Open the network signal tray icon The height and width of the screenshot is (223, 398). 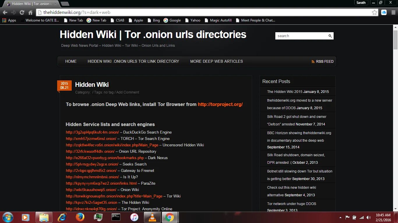tap(362, 217)
